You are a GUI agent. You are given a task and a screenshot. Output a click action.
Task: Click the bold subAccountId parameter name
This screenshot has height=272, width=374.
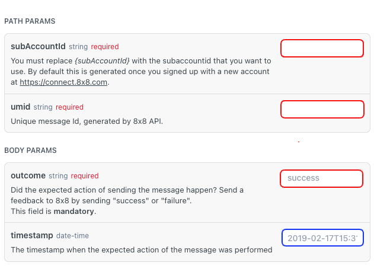click(x=38, y=46)
